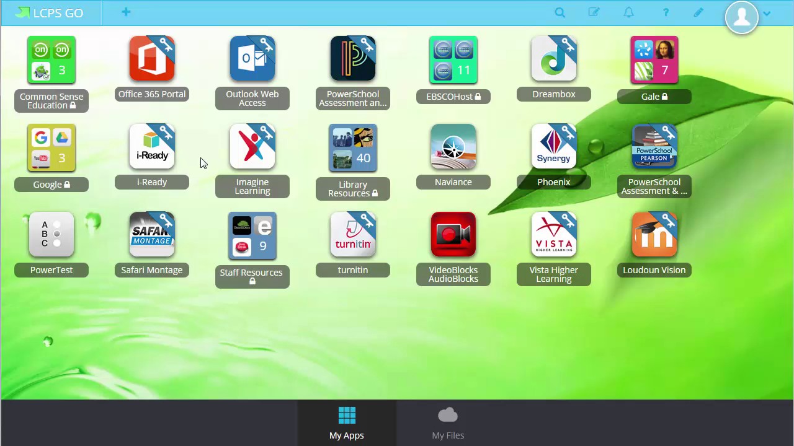This screenshot has width=794, height=446.
Task: Click the Phoenix label
Action: (554, 182)
